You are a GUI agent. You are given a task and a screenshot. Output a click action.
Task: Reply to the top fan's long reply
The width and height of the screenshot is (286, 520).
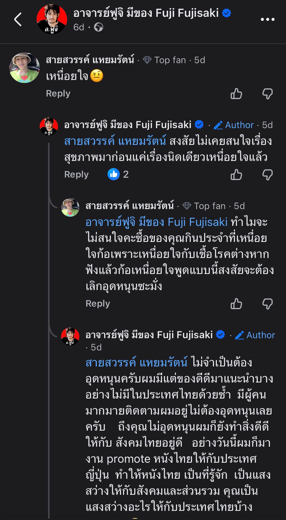pyautogui.click(x=98, y=304)
